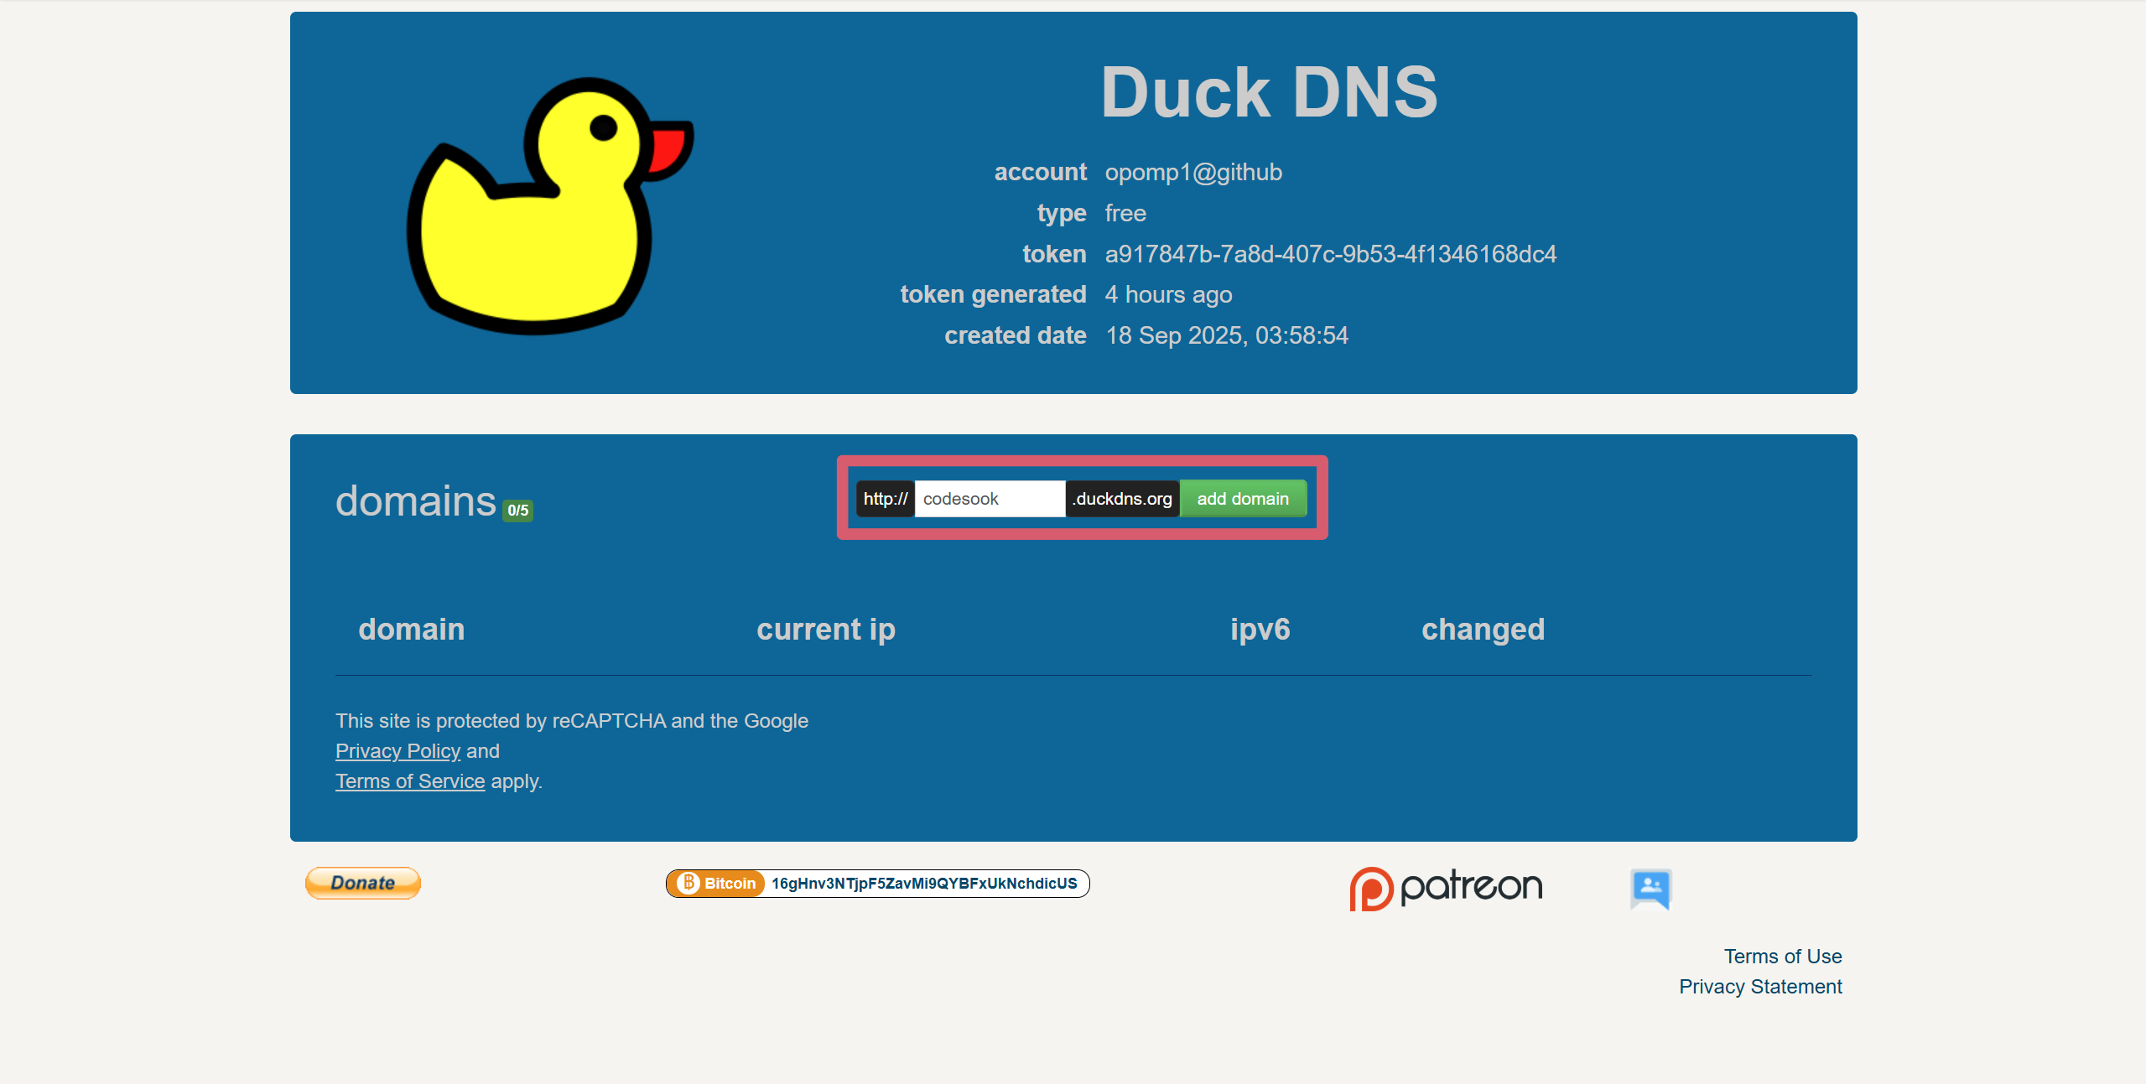Click the ipv6 column header
Image resolution: width=2146 pixels, height=1084 pixels.
tap(1260, 630)
